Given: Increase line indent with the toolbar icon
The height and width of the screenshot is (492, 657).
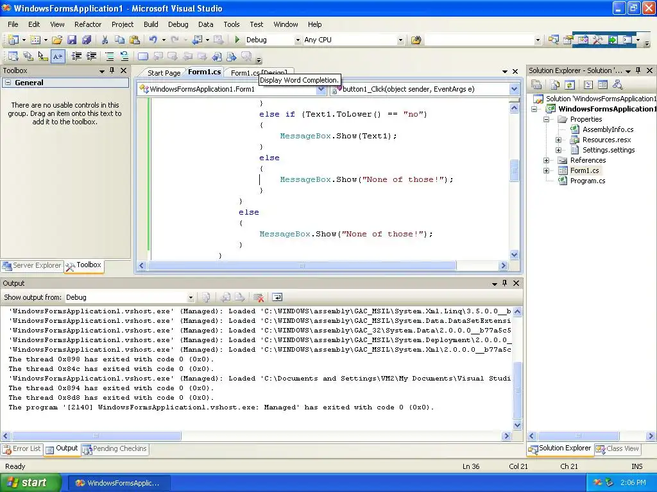Looking at the screenshot, I should 91,56.
